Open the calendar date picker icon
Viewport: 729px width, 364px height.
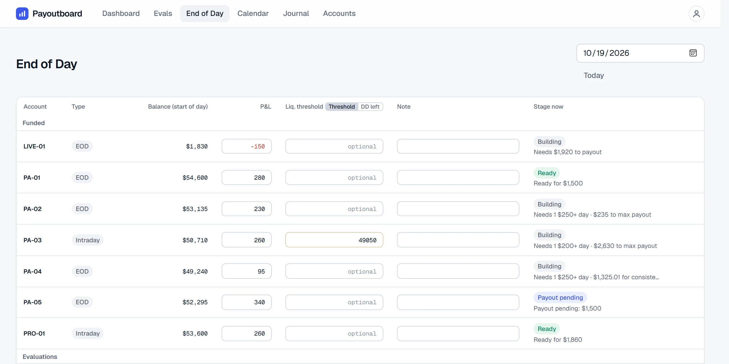pos(693,53)
